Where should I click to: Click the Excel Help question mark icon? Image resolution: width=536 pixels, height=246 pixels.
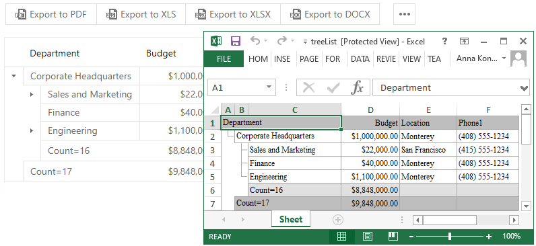click(444, 41)
